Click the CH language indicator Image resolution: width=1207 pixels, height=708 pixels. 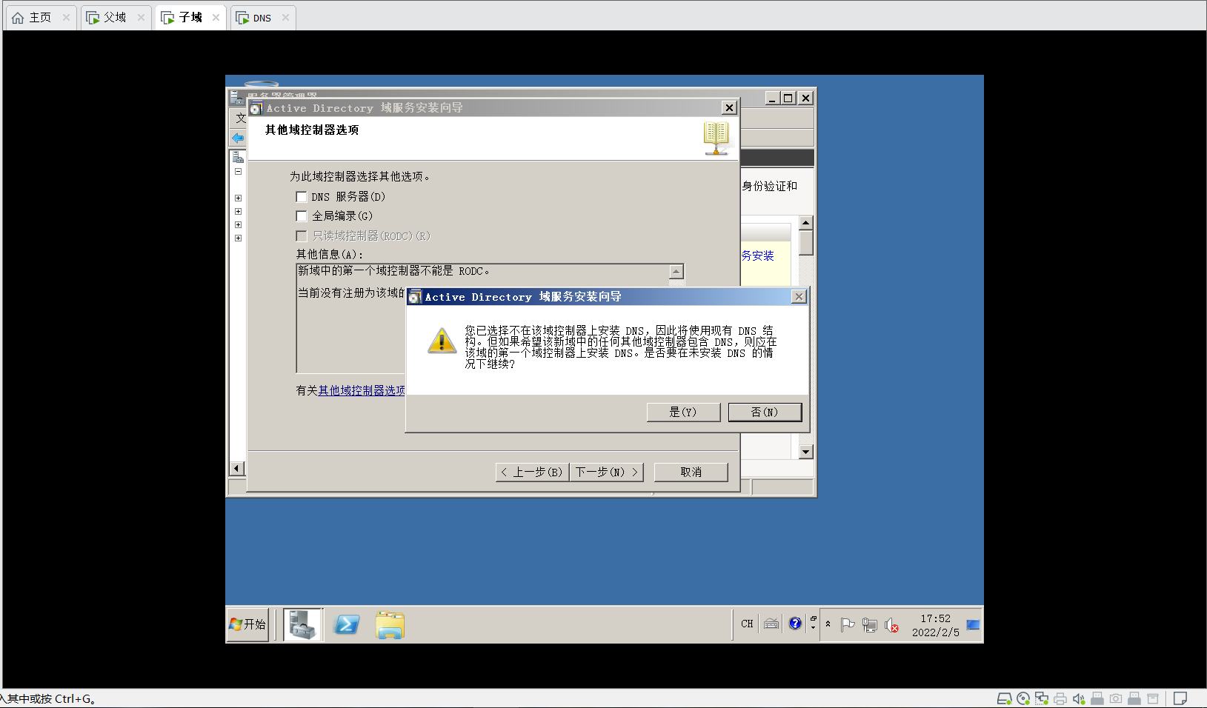point(747,624)
